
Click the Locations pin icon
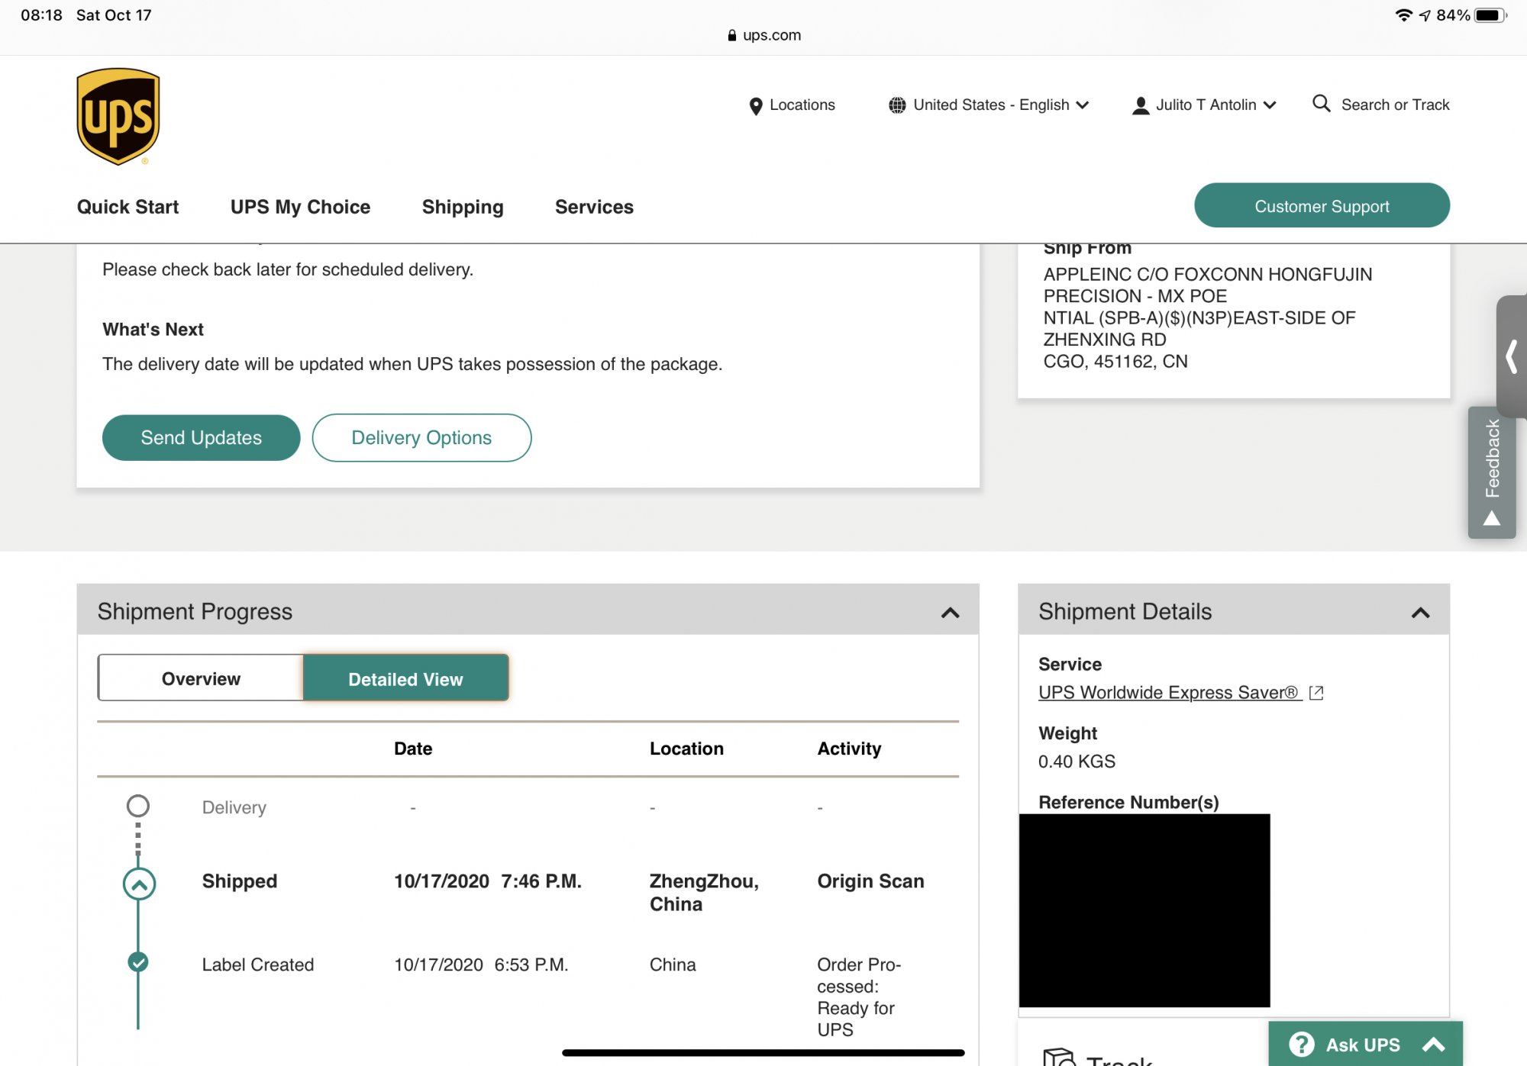(755, 105)
